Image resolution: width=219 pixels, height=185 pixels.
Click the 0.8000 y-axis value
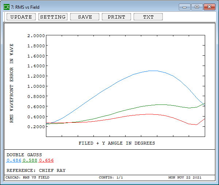click(36, 97)
